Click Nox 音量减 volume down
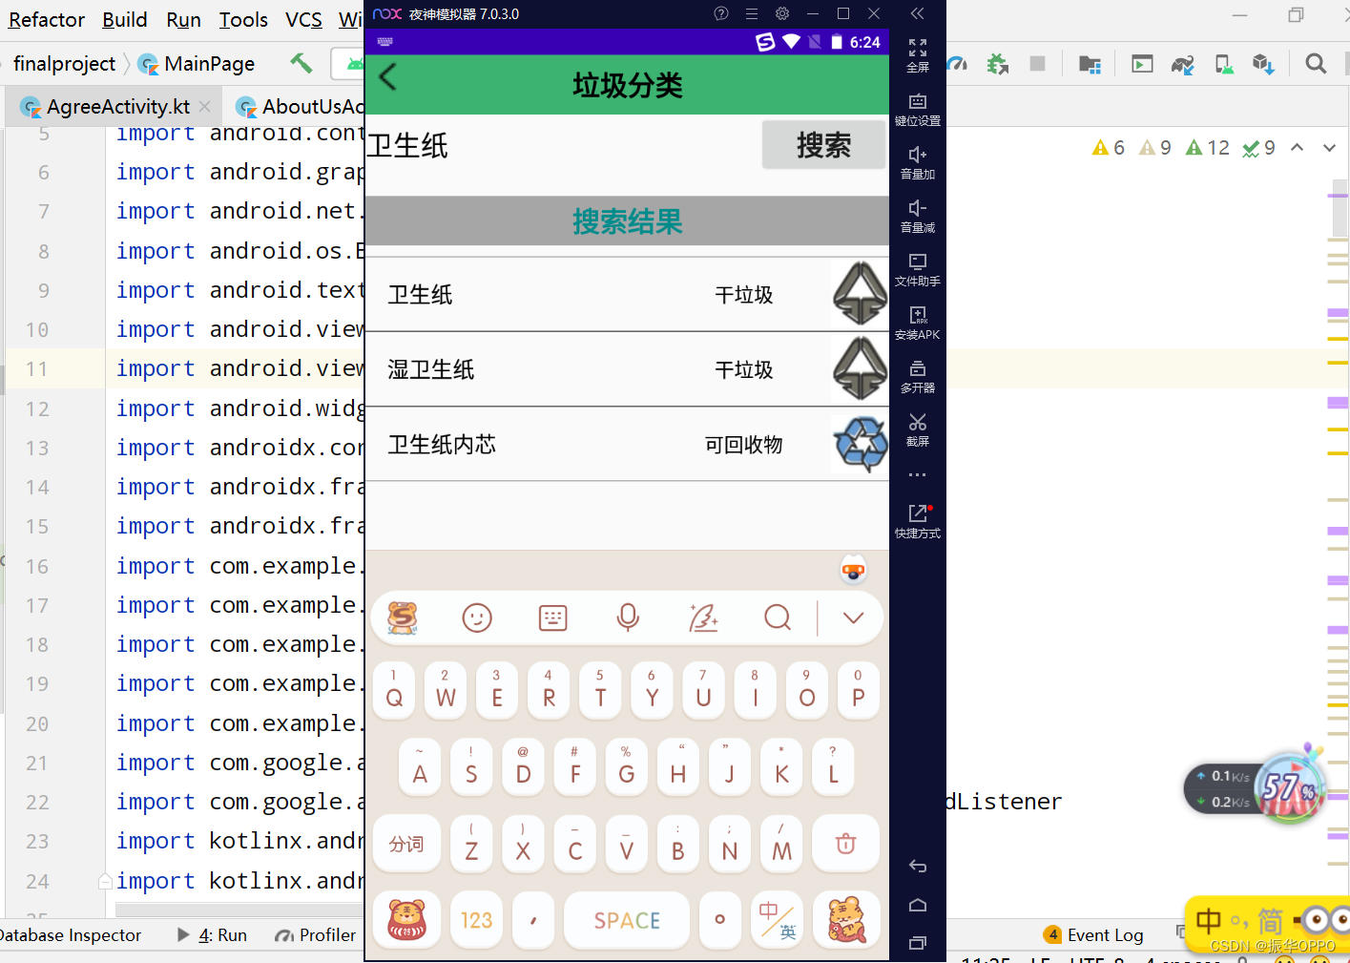Viewport: 1350px width, 963px height. 918,217
